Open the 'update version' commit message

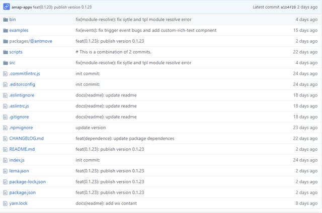point(91,128)
